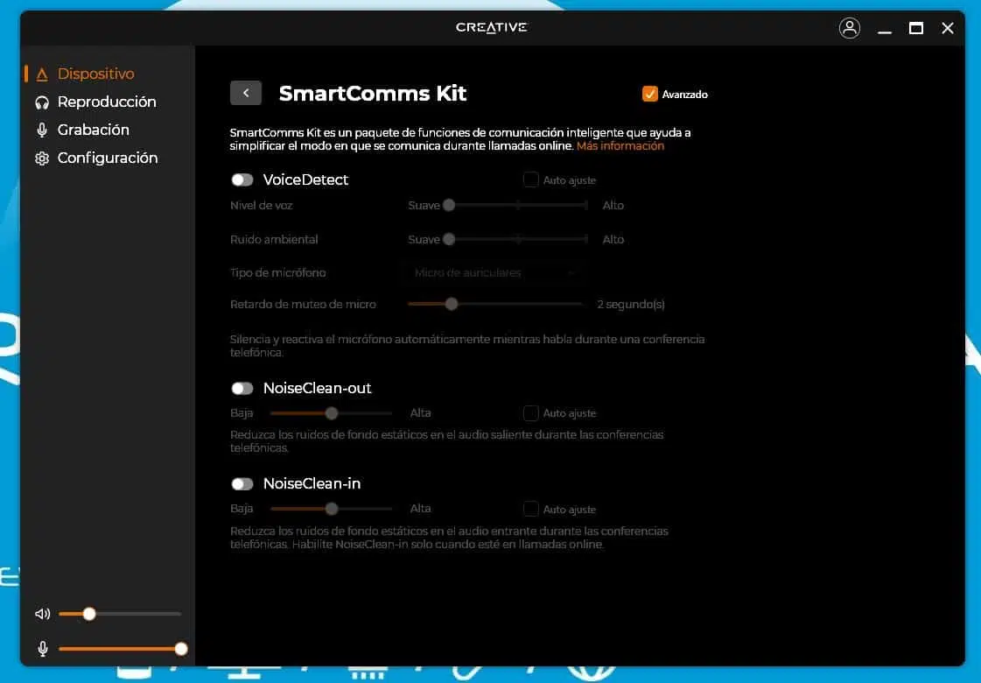Open the Configuración section
The image size is (981, 683).
click(x=107, y=158)
